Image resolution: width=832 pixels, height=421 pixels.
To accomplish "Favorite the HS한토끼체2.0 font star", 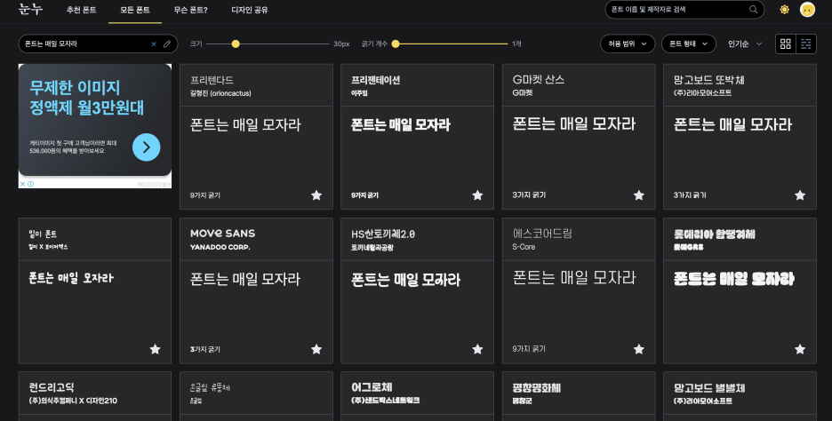I will 477,349.
